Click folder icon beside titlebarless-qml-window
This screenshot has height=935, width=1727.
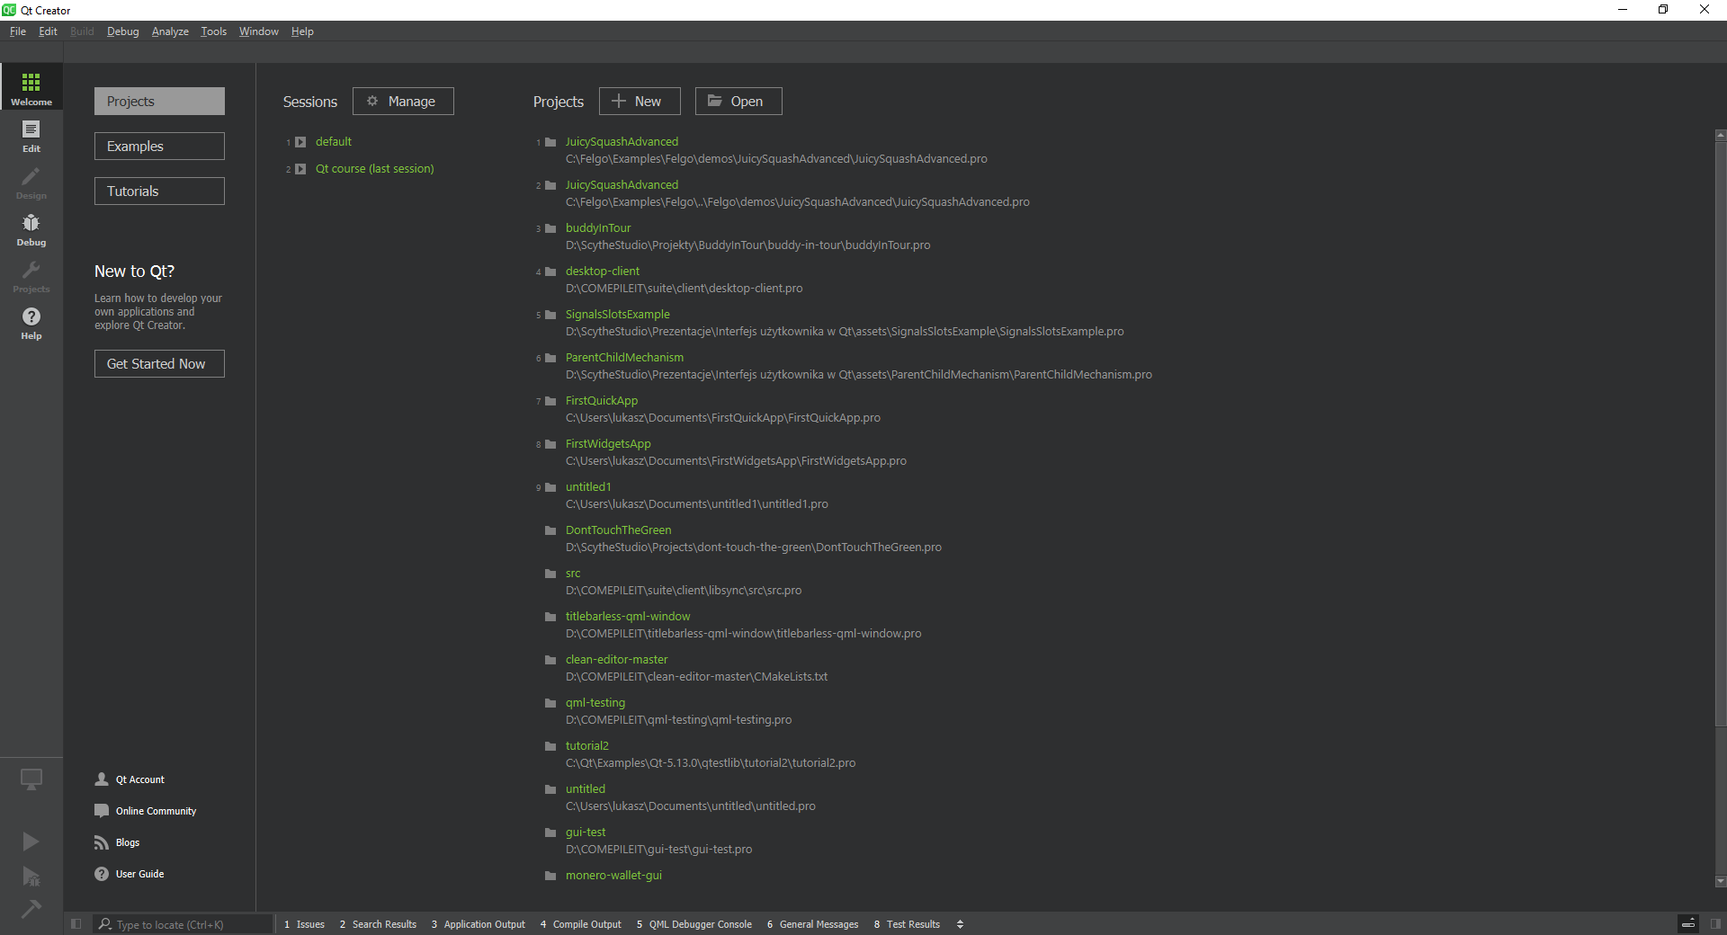point(550,617)
